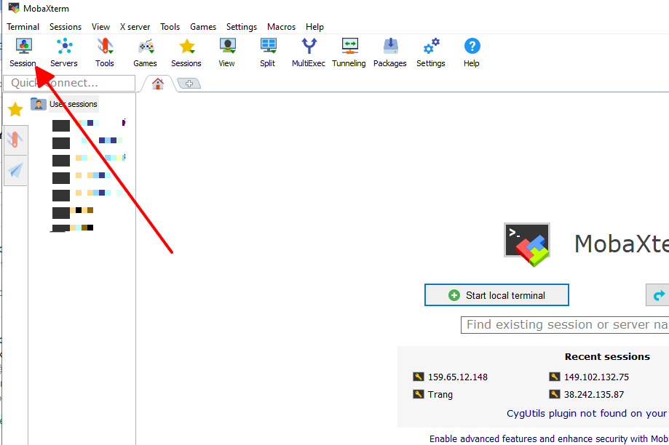
Task: Switch to the Home tab
Action: coord(158,84)
